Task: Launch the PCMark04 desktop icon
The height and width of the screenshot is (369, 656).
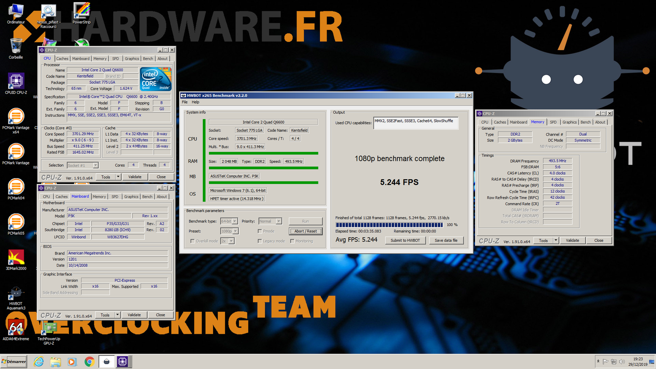Action: click(16, 189)
